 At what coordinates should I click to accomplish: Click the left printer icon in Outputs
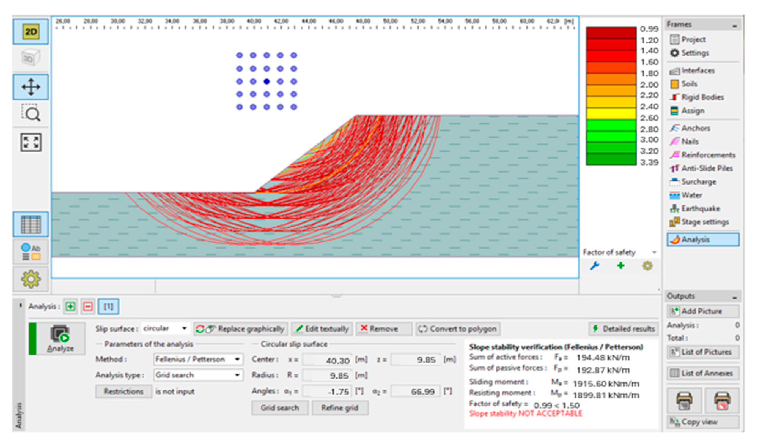684,401
